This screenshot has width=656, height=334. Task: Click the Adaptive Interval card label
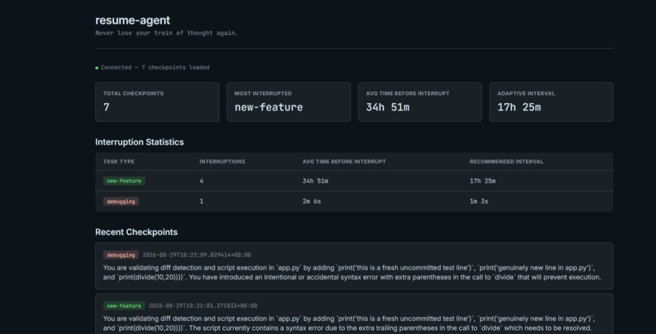click(x=527, y=93)
